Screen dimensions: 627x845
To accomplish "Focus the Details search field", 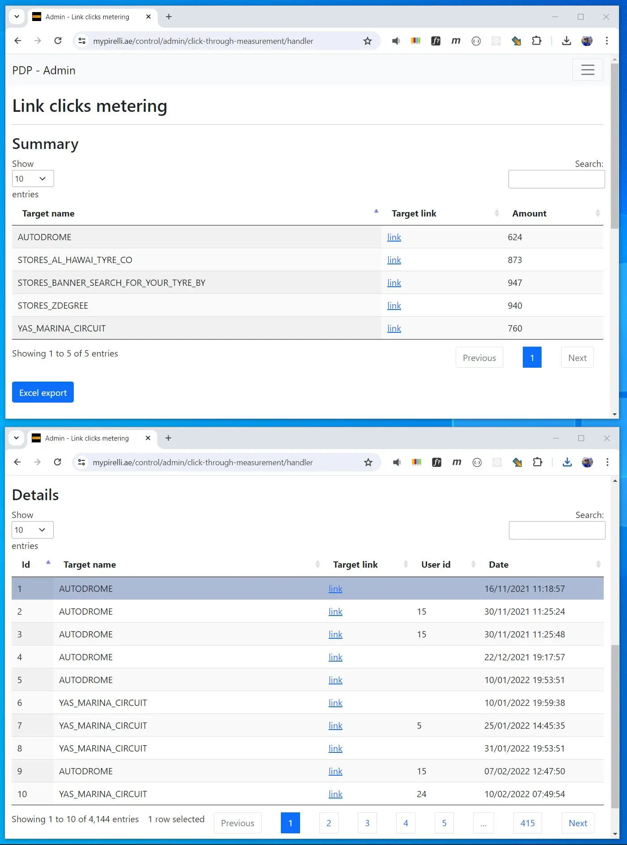I will point(557,530).
